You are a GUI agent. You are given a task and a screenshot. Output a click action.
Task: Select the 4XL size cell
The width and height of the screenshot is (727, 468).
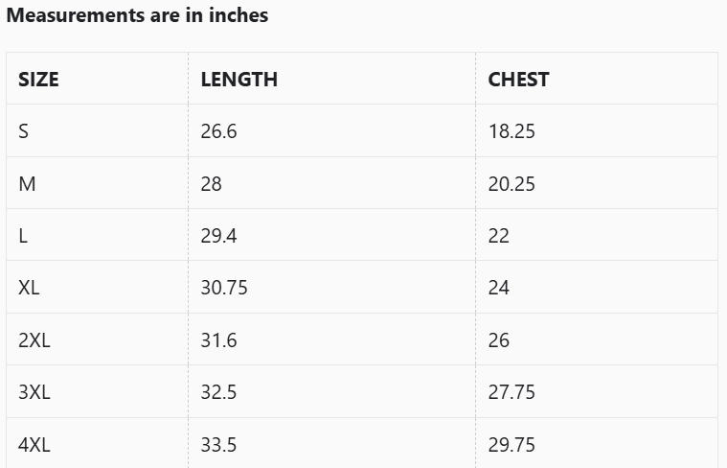[34, 445]
